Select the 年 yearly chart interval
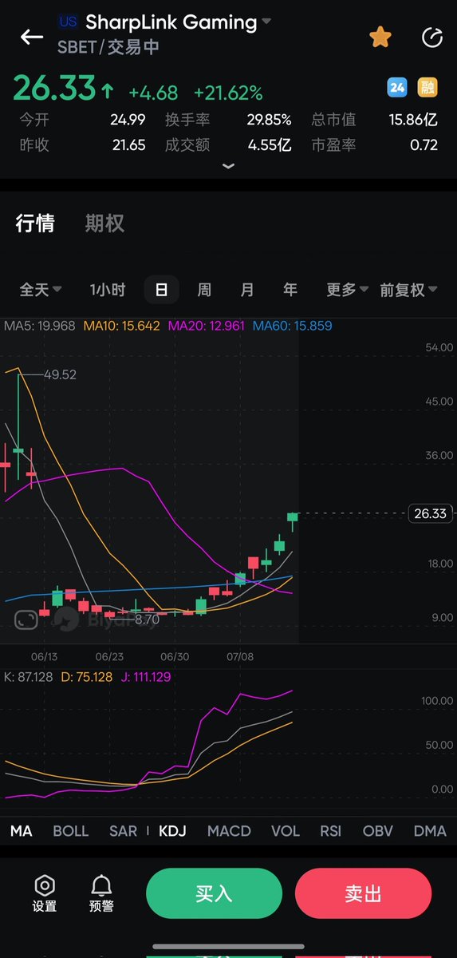This screenshot has height=958, width=457. pos(290,290)
